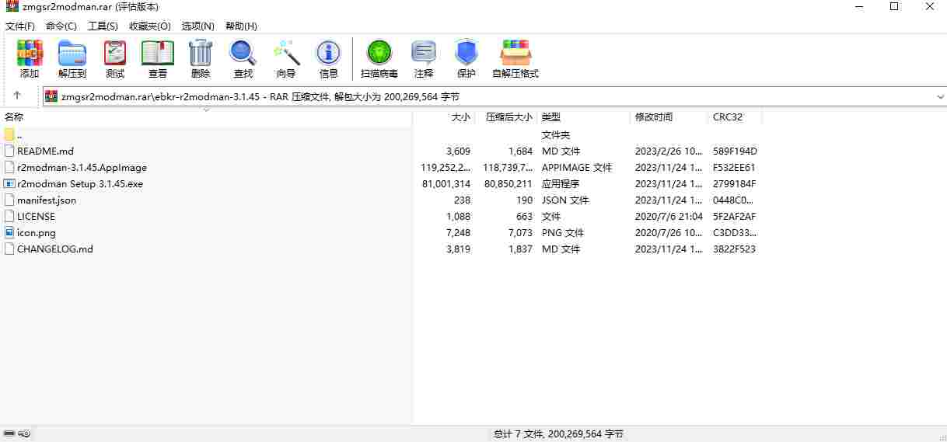The width and height of the screenshot is (947, 442).
Task: Click the size value 81,001,314
Action: 446,183
